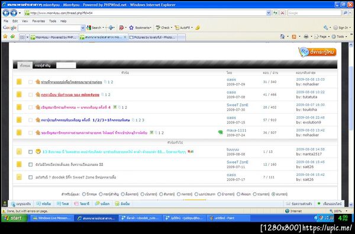
Task: Open the Quick Tabs grid icon
Action: 22,37
